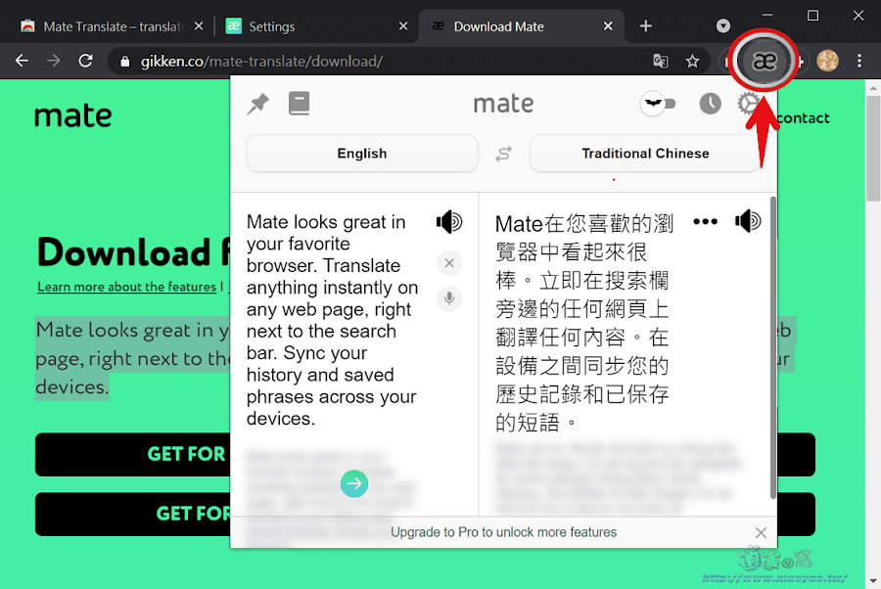The width and height of the screenshot is (881, 589).
Task: Choose Traditional Chinese target language
Action: point(645,154)
